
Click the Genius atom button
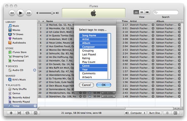tap(167, 113)
